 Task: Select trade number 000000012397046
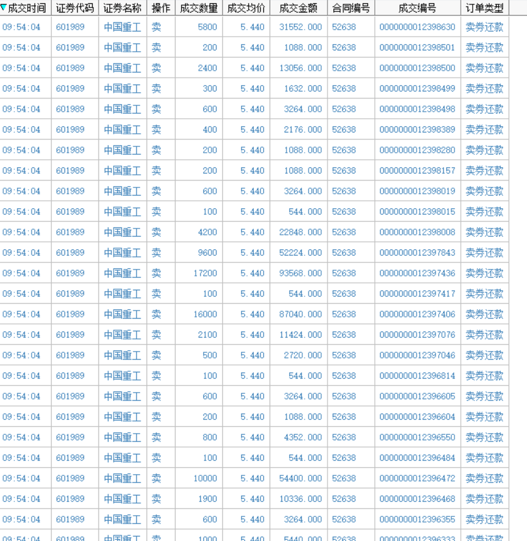click(417, 355)
